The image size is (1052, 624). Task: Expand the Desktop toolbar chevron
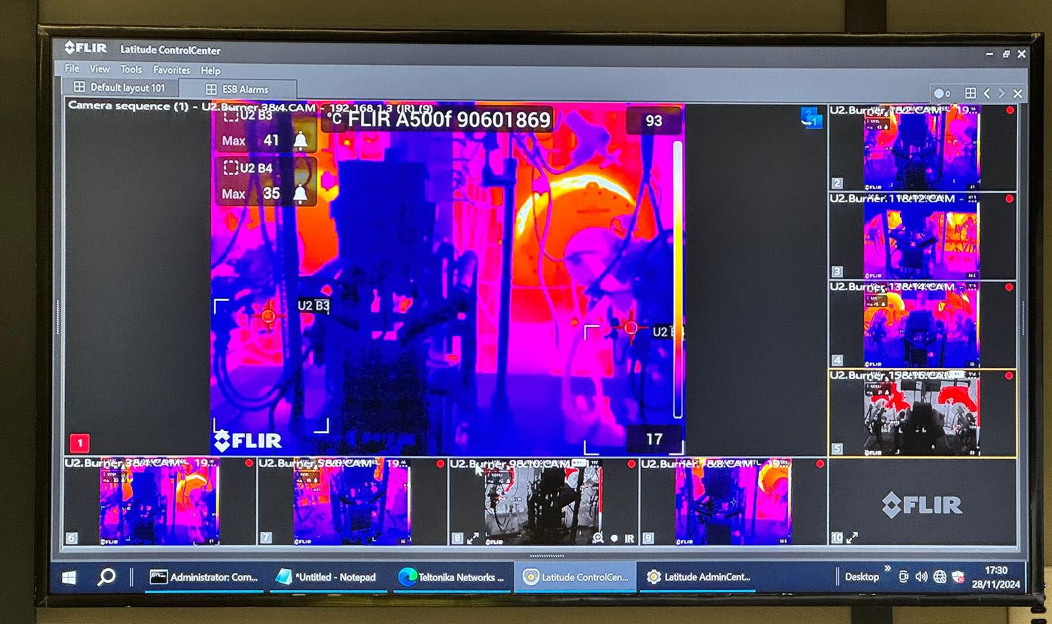888,569
